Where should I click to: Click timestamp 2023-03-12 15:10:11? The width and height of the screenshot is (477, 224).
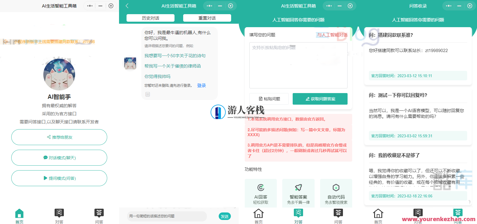click(x=415, y=76)
